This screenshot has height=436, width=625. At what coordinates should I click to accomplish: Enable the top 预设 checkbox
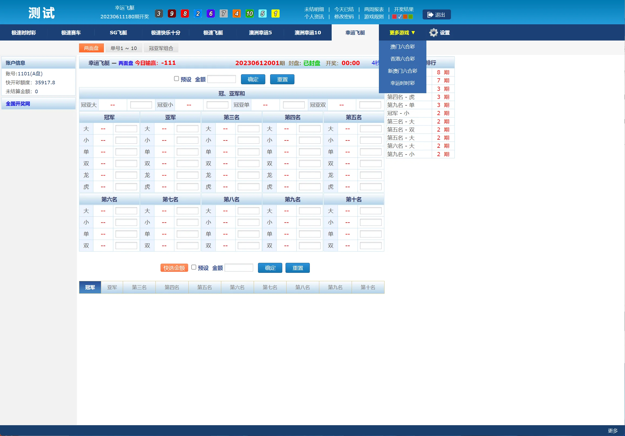(176, 79)
